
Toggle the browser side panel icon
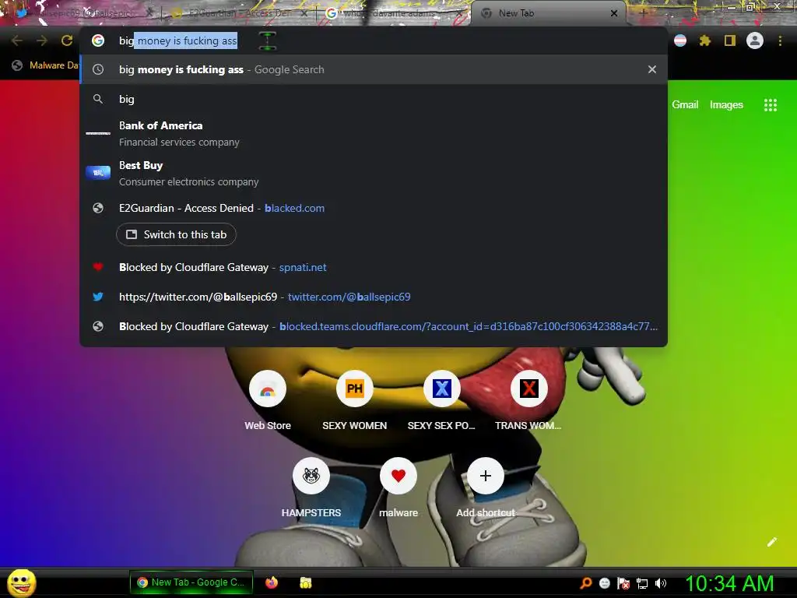730,40
